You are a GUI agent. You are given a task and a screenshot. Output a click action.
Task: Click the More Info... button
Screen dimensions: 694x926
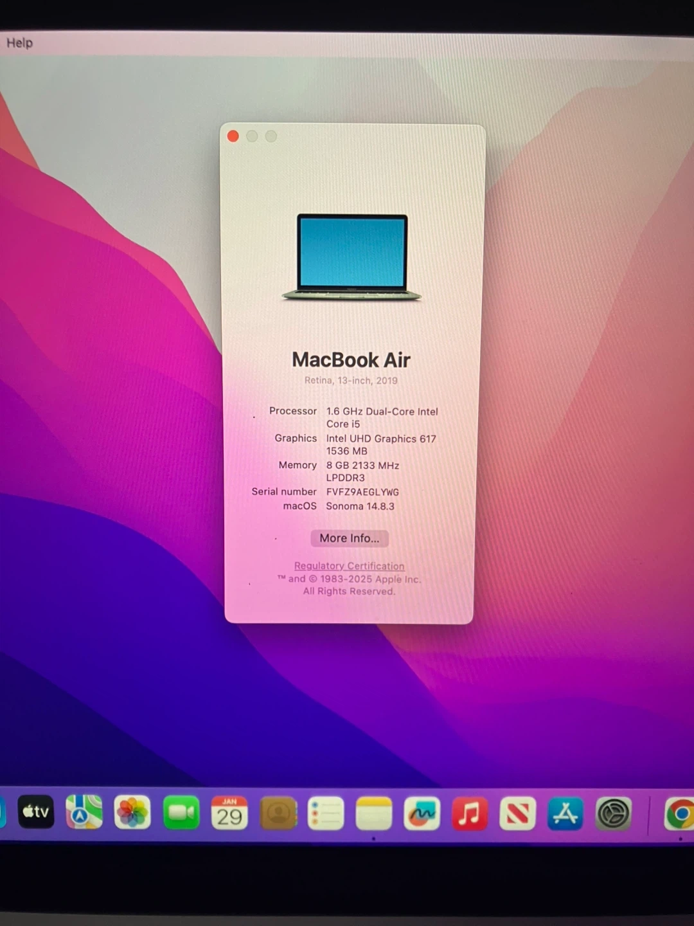point(349,538)
